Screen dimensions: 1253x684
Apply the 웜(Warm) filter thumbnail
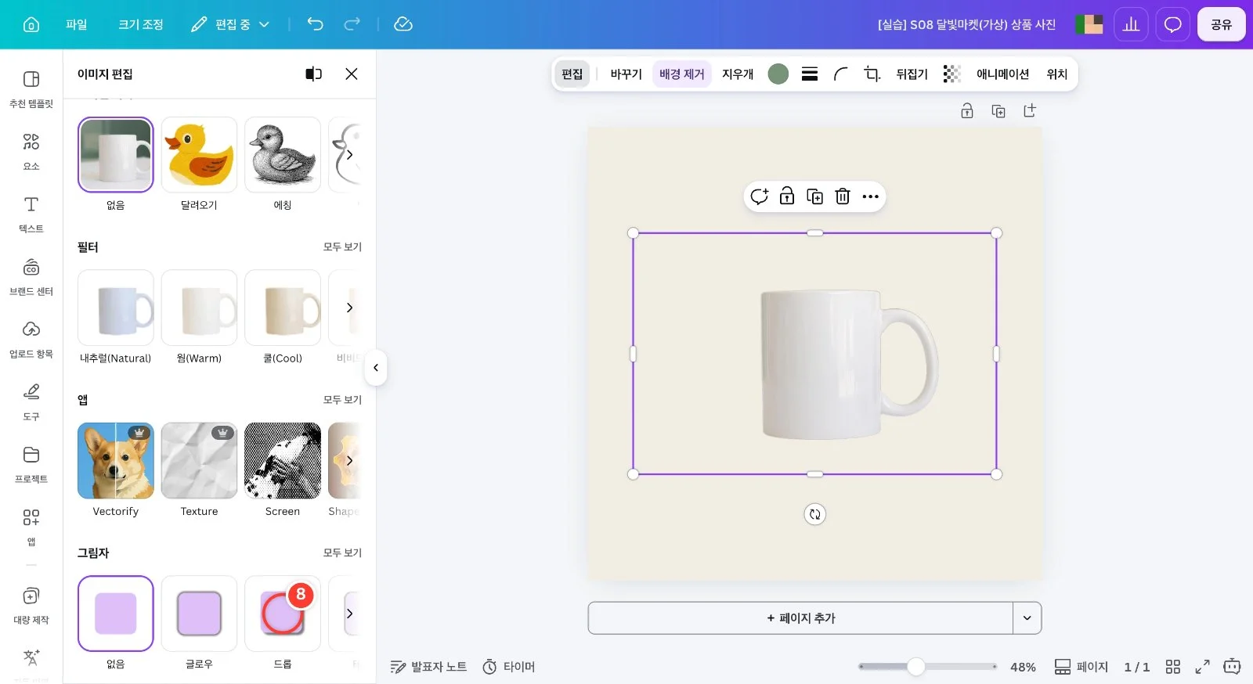[x=199, y=308]
